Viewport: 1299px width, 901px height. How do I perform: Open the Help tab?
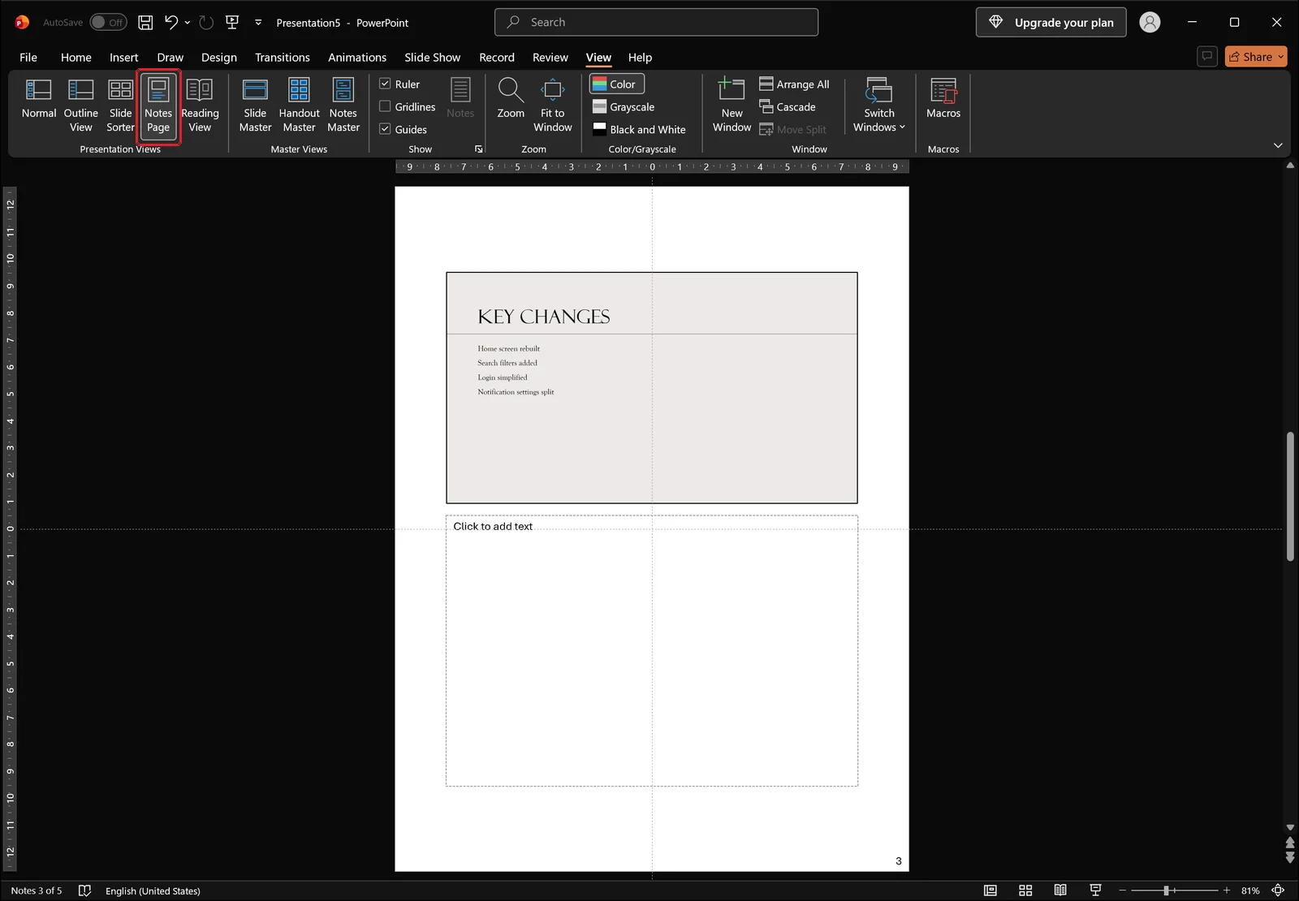coord(640,58)
